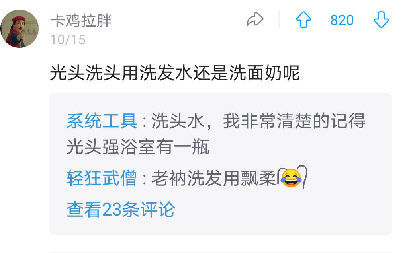Upvote the comment with the up arrow
Viewport: 411px width, 253px height.
pyautogui.click(x=303, y=19)
